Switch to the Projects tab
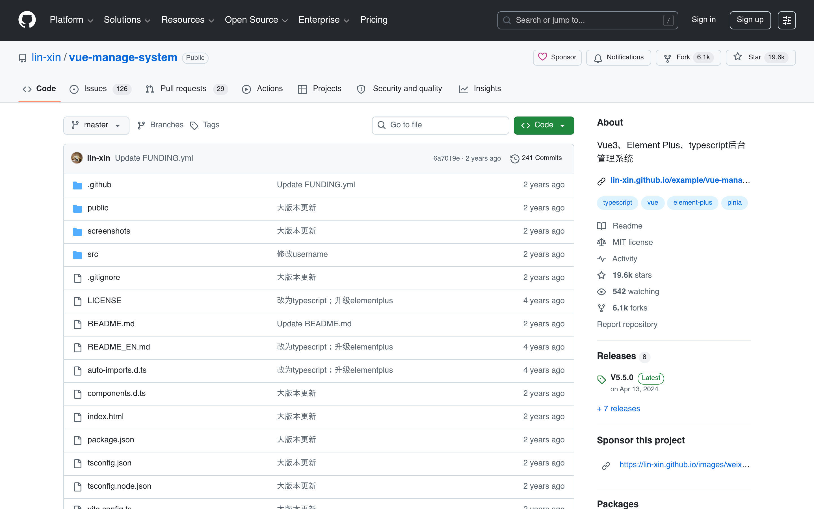 pos(320,89)
